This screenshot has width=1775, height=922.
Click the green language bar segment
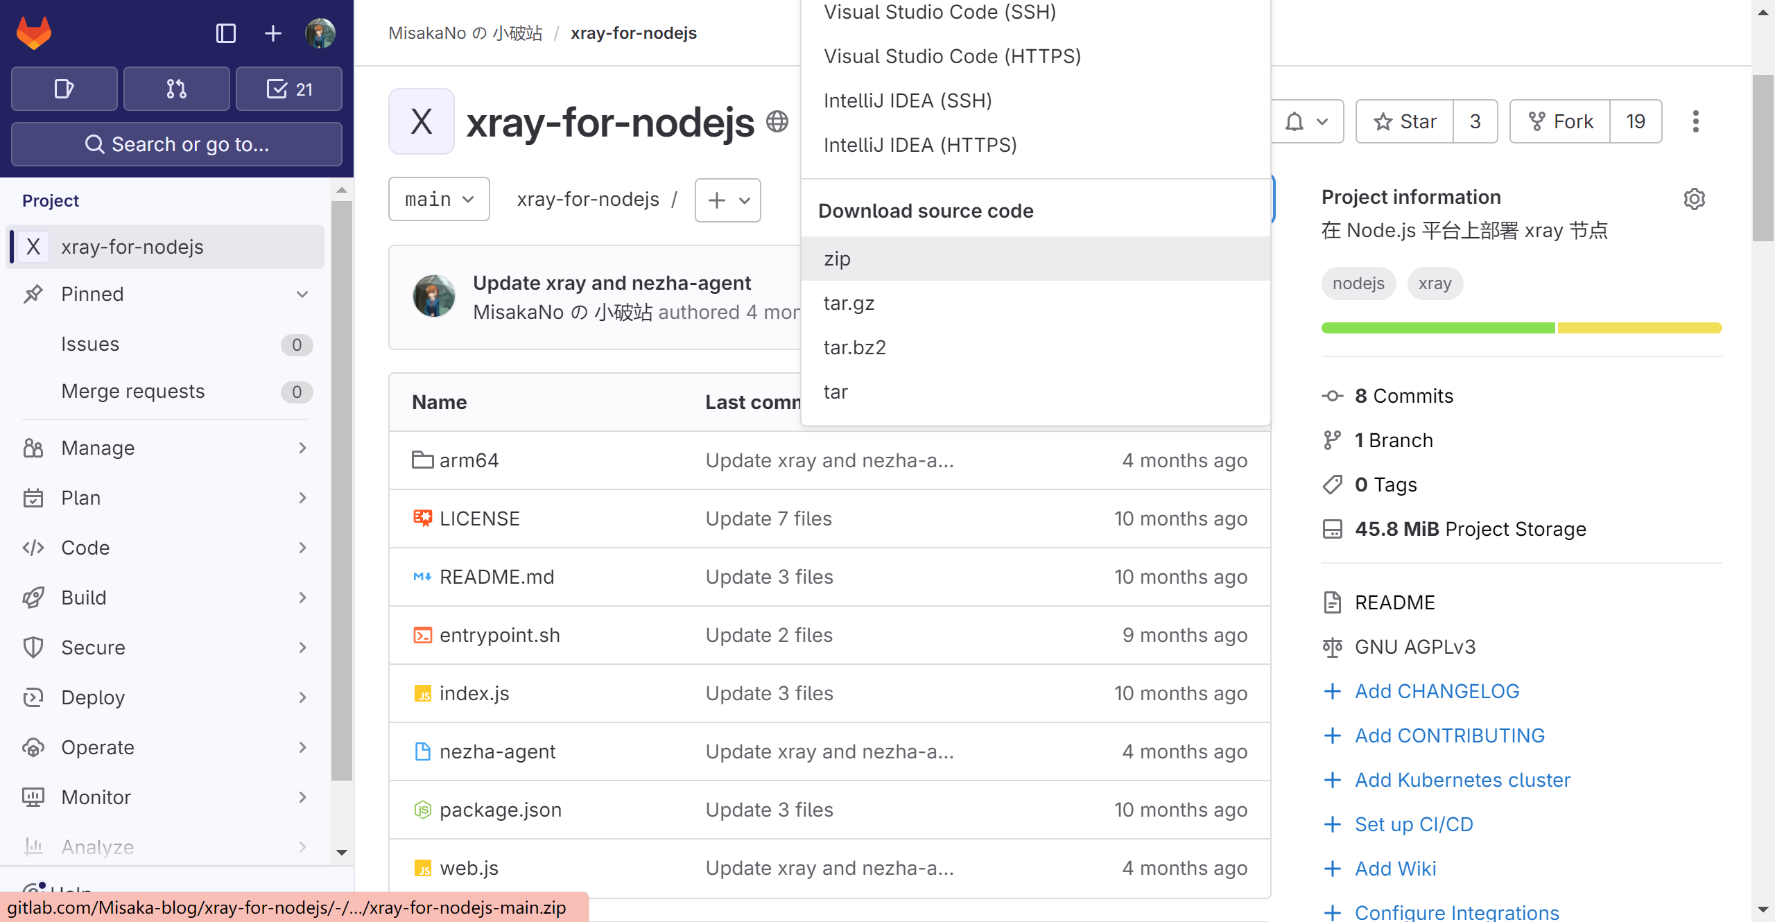coord(1437,328)
